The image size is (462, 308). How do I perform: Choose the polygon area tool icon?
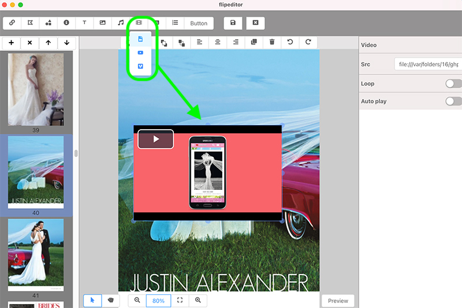point(30,22)
